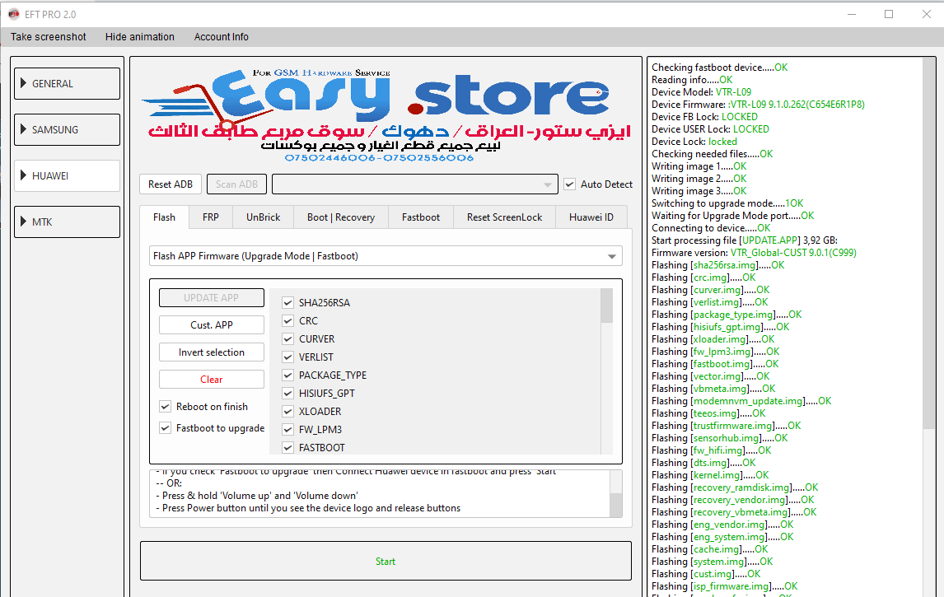Open the Reset ScreenLock tab

(504, 217)
